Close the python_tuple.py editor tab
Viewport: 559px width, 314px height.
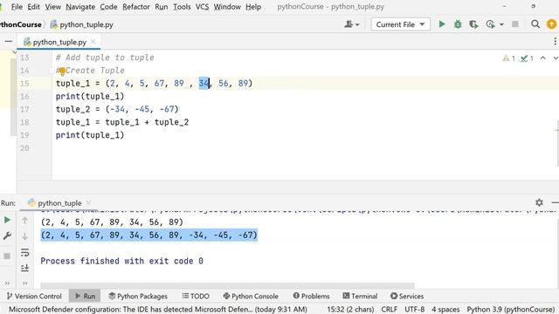click(93, 42)
